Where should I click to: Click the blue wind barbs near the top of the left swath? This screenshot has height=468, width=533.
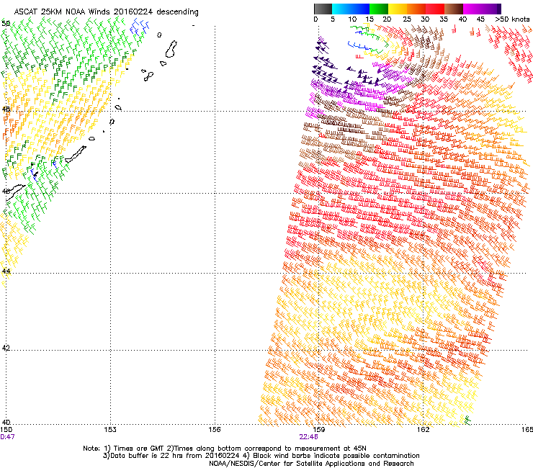pyautogui.click(x=139, y=27)
